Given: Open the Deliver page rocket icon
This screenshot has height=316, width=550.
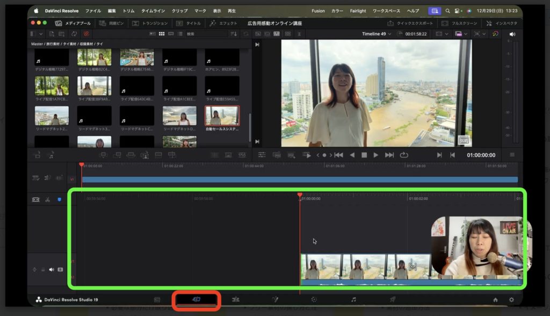Looking at the screenshot, I should click(393, 299).
